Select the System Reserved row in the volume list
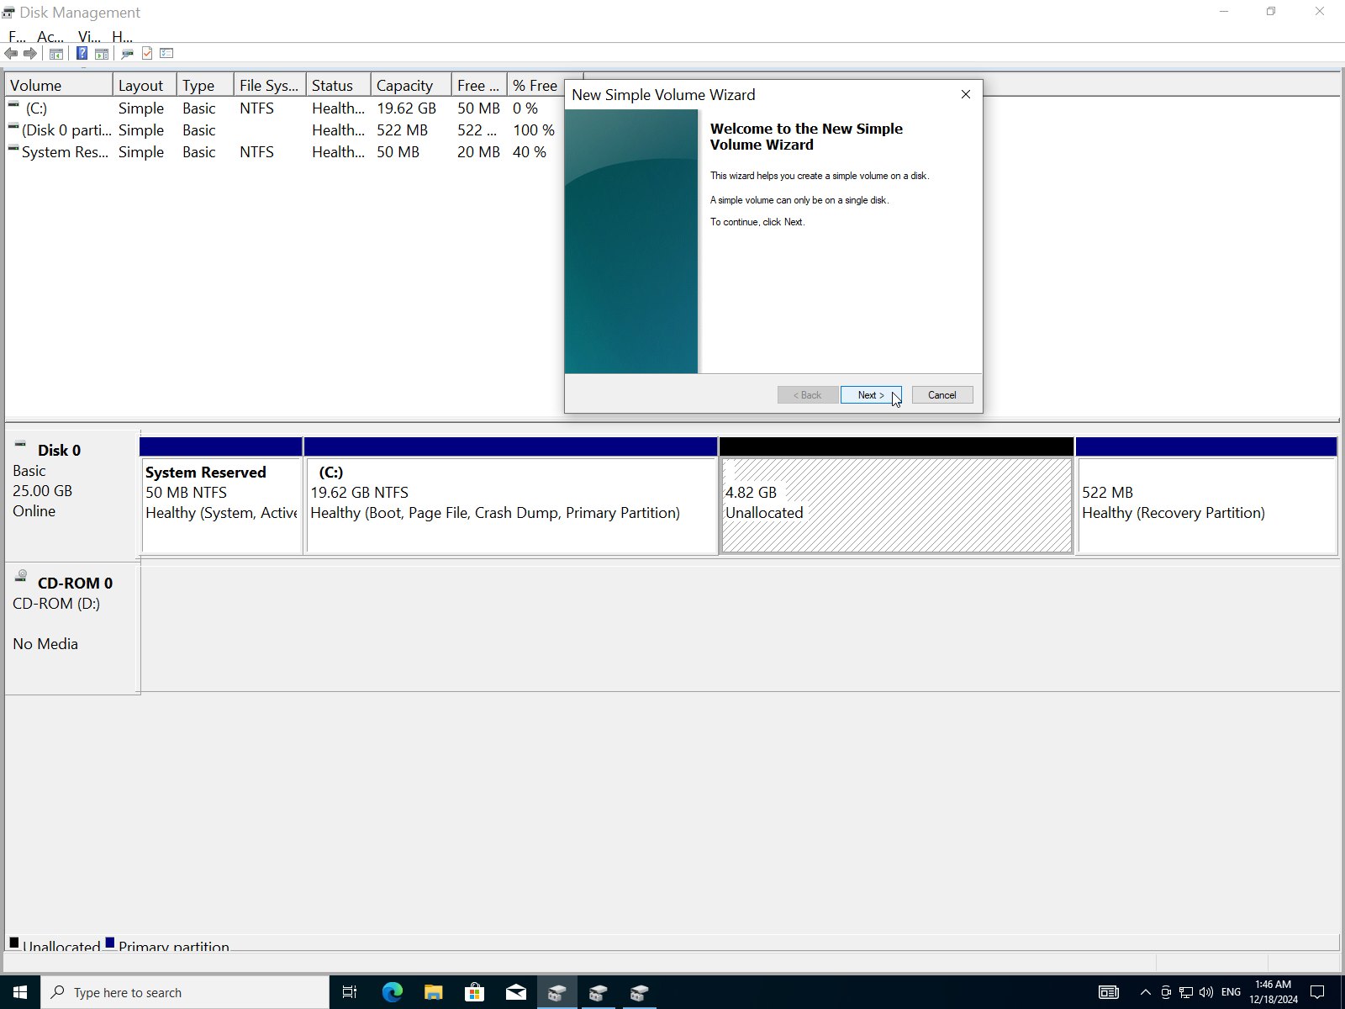This screenshot has height=1009, width=1345. 65,152
